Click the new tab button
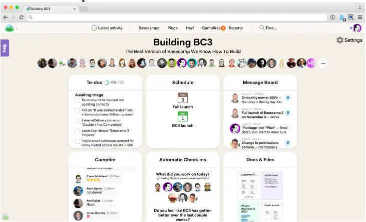The width and height of the screenshot is (366, 222). tap(83, 9)
